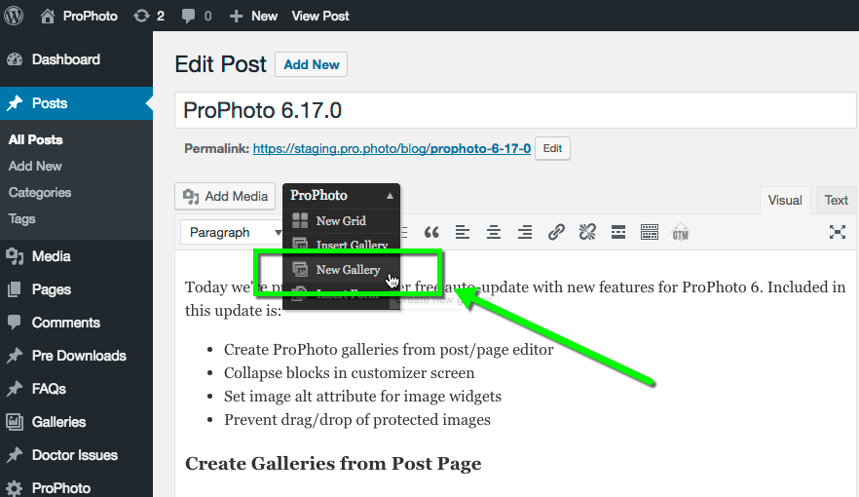Open Comments in the sidebar
Image resolution: width=859 pixels, height=497 pixels.
[x=76, y=323]
